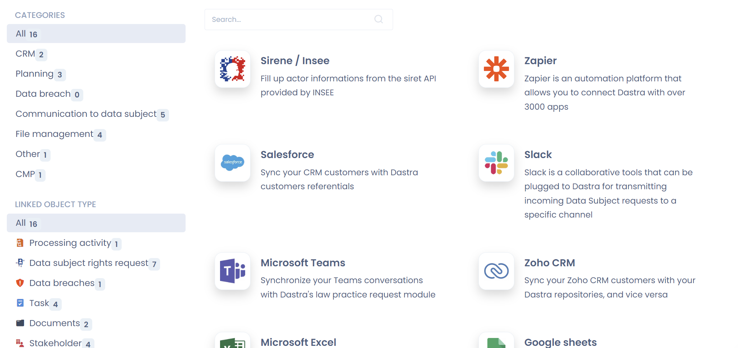Image resolution: width=738 pixels, height=348 pixels.
Task: Click the Task checkmark icon
Action: (x=20, y=303)
